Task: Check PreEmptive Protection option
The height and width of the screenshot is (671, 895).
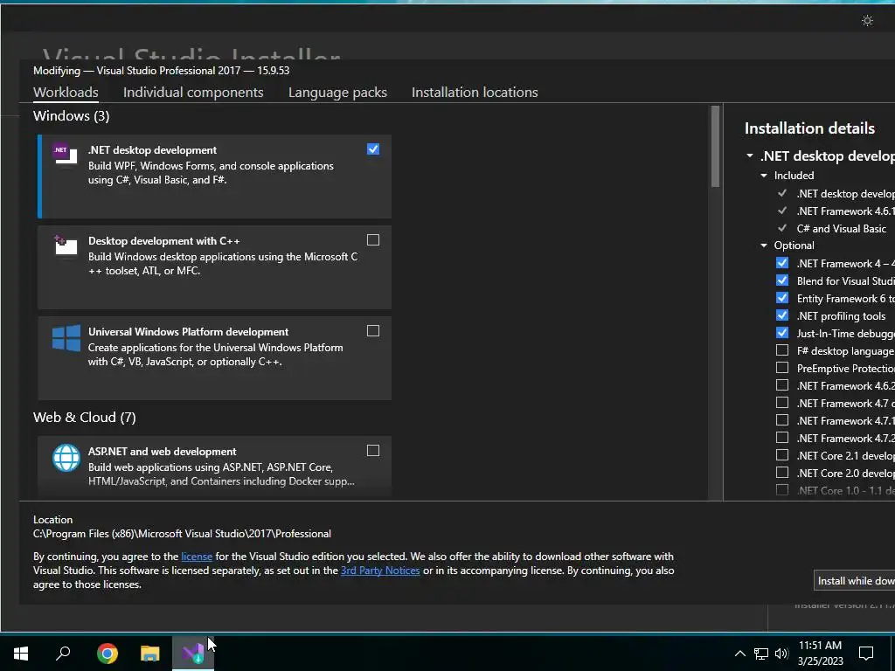Action: pos(782,368)
